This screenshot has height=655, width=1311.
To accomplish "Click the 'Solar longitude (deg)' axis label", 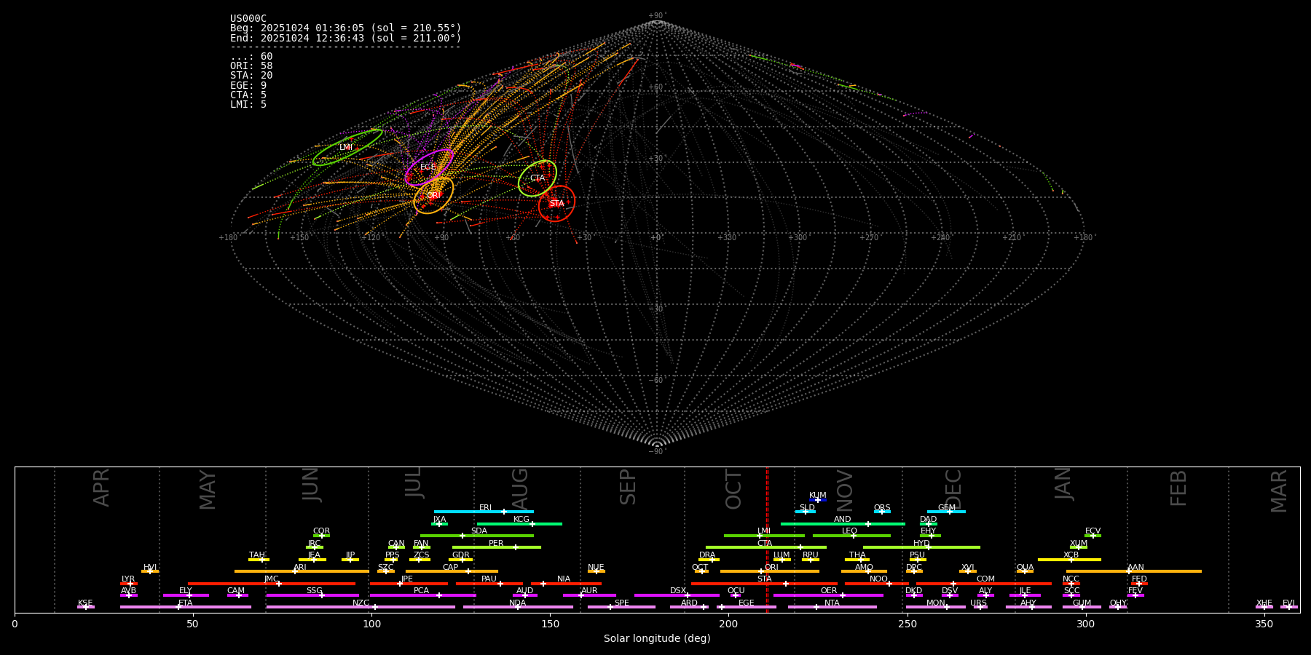I will [657, 639].
